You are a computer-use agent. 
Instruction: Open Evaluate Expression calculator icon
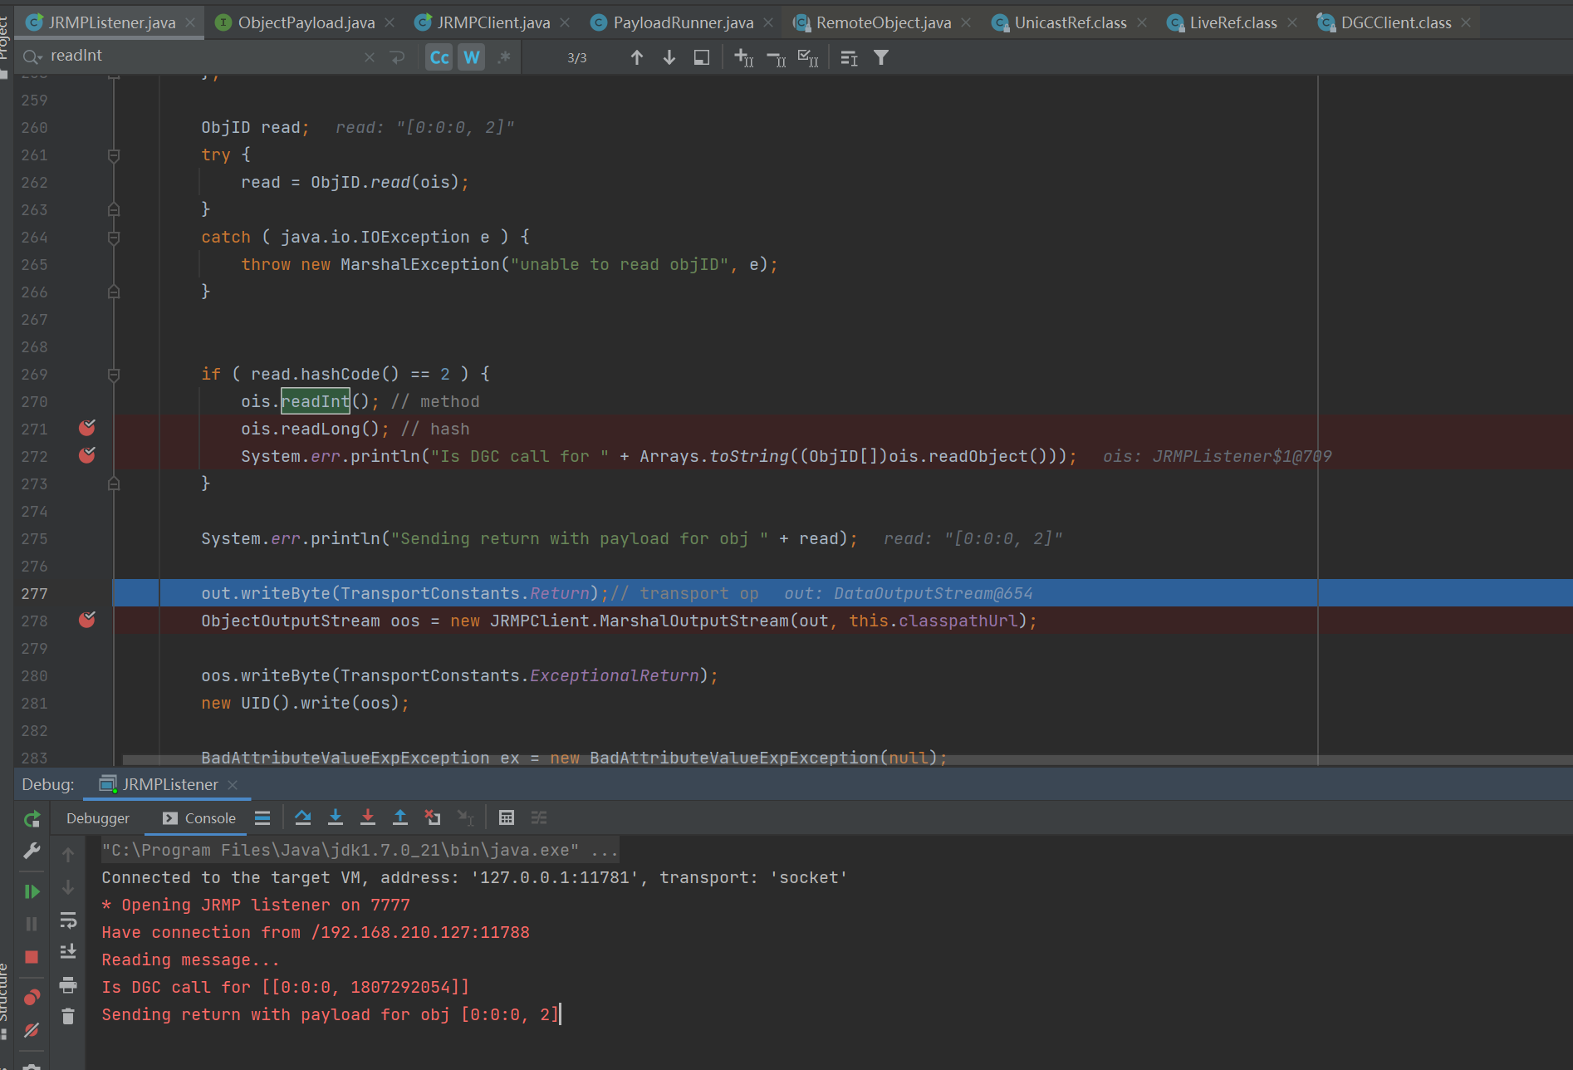(507, 817)
